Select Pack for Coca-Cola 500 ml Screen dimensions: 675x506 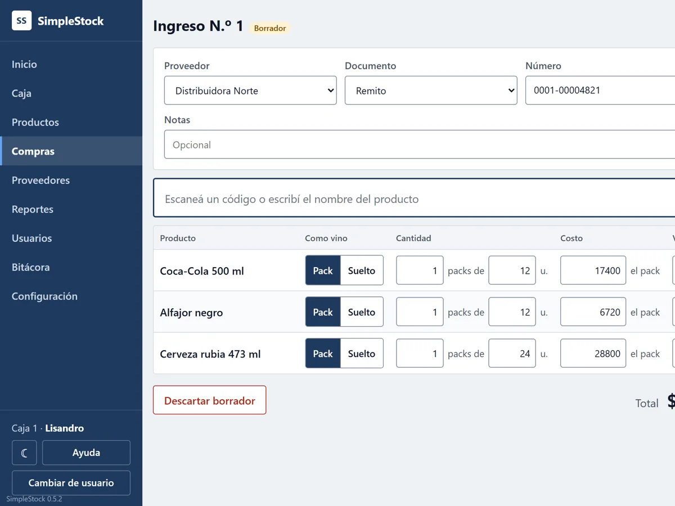pyautogui.click(x=323, y=270)
